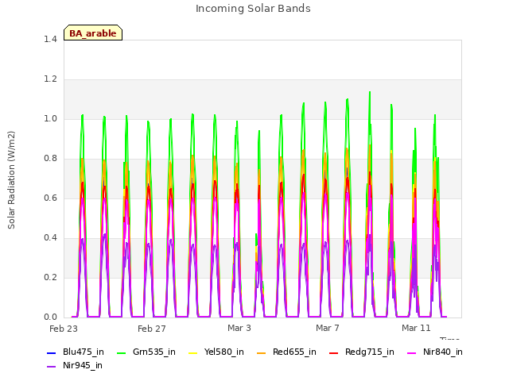Click the Incoming Solar Bands chart title
This screenshot has width=509, height=381.
pos(253,9)
